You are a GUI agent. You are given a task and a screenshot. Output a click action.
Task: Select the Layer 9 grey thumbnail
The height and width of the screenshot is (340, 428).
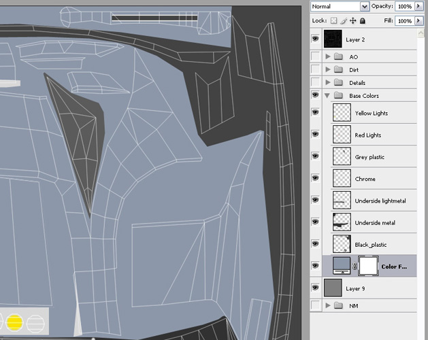point(333,288)
